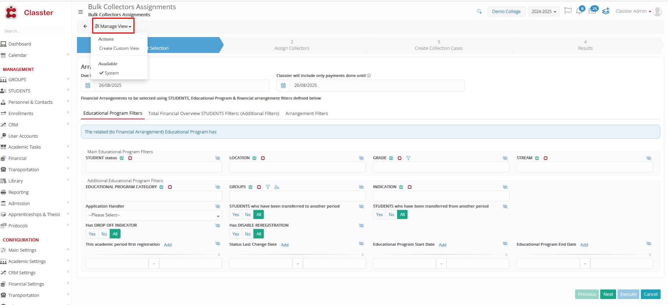
Task: Choose Create Custom View from menu
Action: point(119,48)
